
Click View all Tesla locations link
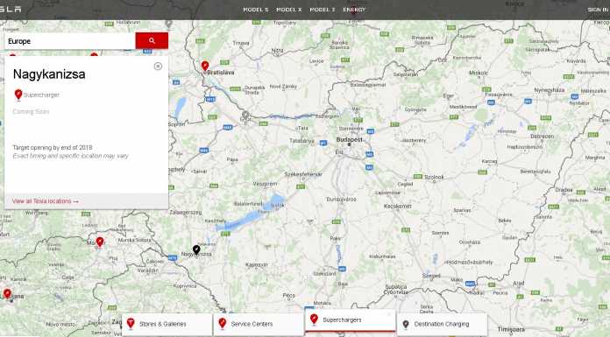[45, 201]
